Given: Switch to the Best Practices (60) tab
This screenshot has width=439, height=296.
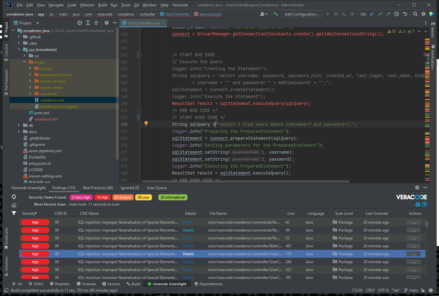Looking at the screenshot, I should [x=98, y=188].
